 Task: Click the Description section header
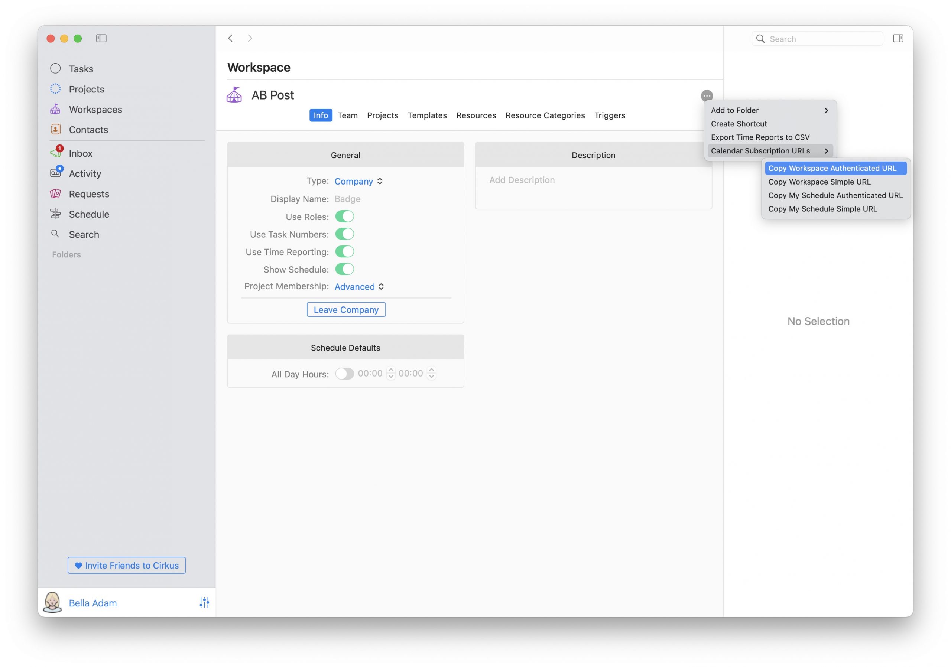pyautogui.click(x=594, y=155)
